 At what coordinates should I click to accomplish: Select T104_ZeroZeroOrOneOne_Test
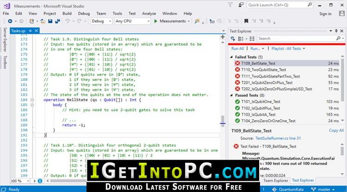click(287, 121)
